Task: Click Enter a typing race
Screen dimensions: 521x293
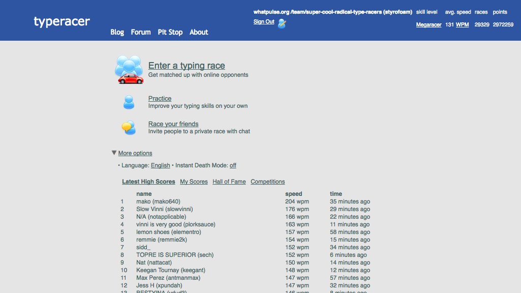Action: (187, 66)
